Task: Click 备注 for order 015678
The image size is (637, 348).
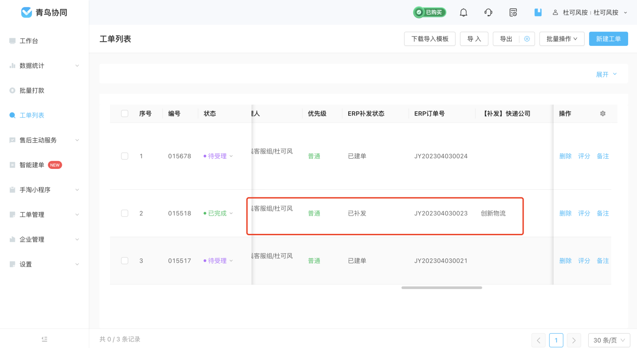Action: coord(603,156)
